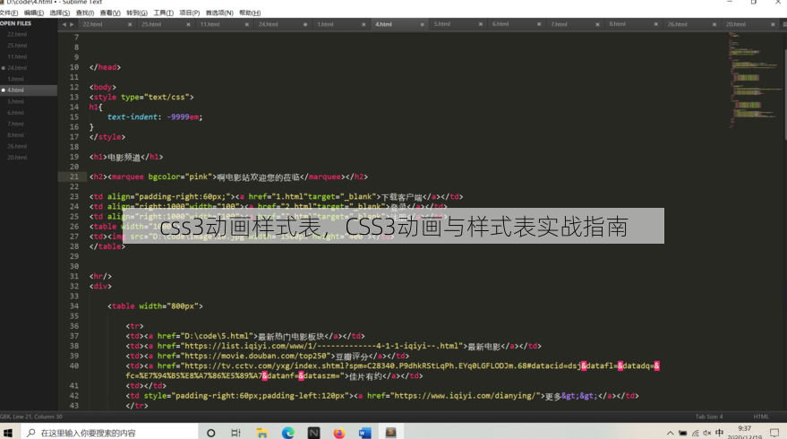Launch Microsoft Edge from the taskbar
The height and width of the screenshot is (439, 787).
pos(288,433)
